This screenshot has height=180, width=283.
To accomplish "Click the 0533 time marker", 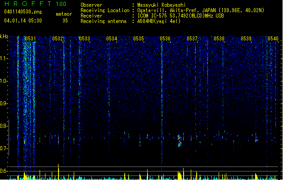I will (85, 39).
